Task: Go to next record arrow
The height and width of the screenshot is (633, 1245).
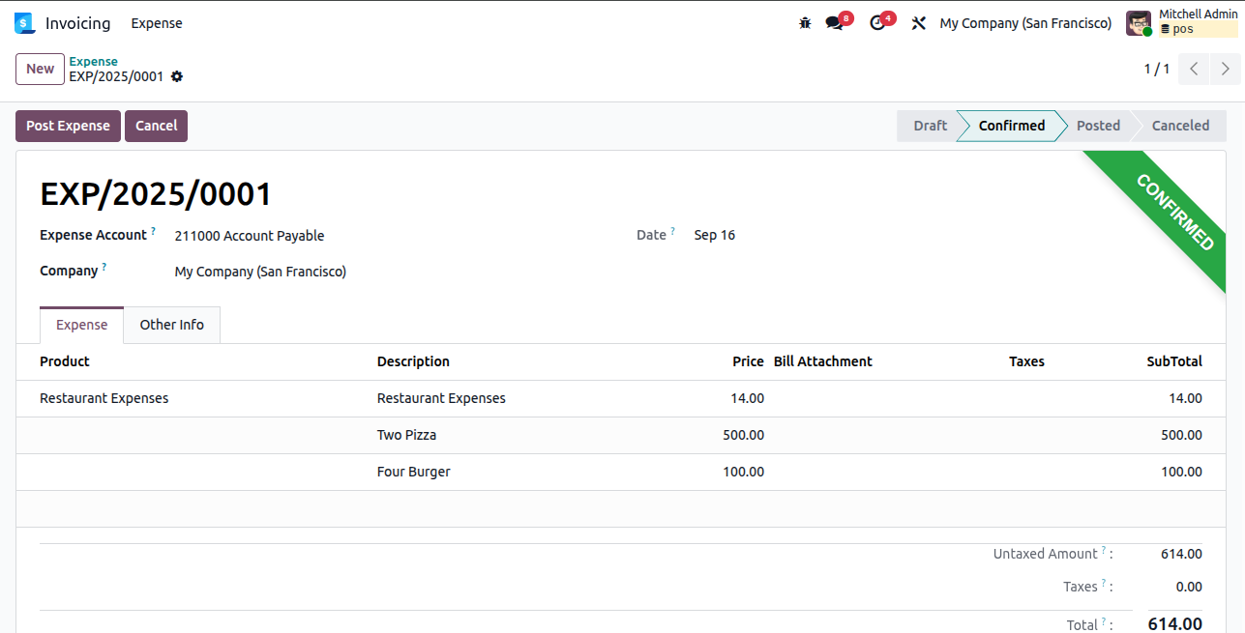Action: 1226,69
